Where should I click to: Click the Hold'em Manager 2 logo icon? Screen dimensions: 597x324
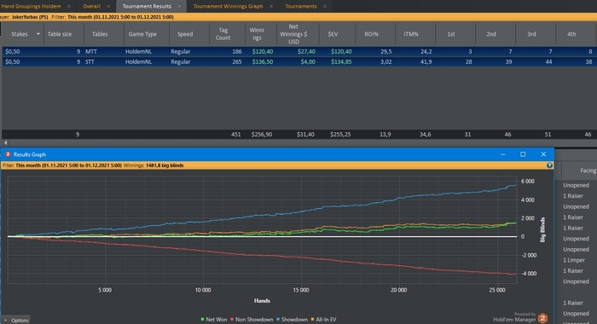(x=542, y=317)
